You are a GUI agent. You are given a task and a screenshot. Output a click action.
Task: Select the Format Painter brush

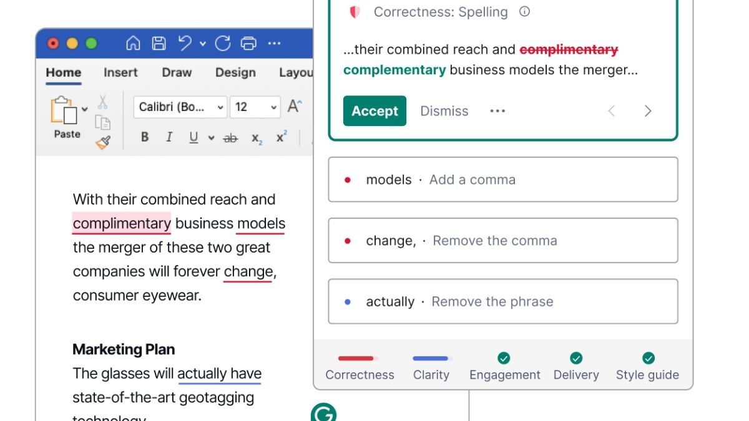click(x=102, y=143)
